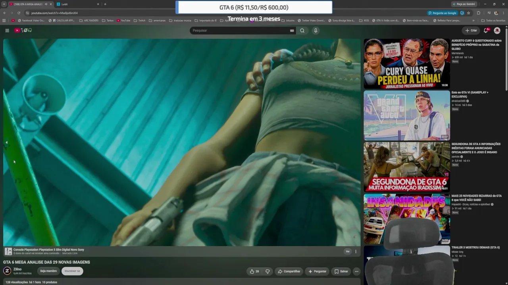This screenshot has width=508, height=285.
Task: Open product shelf three-dot options
Action: click(356, 251)
